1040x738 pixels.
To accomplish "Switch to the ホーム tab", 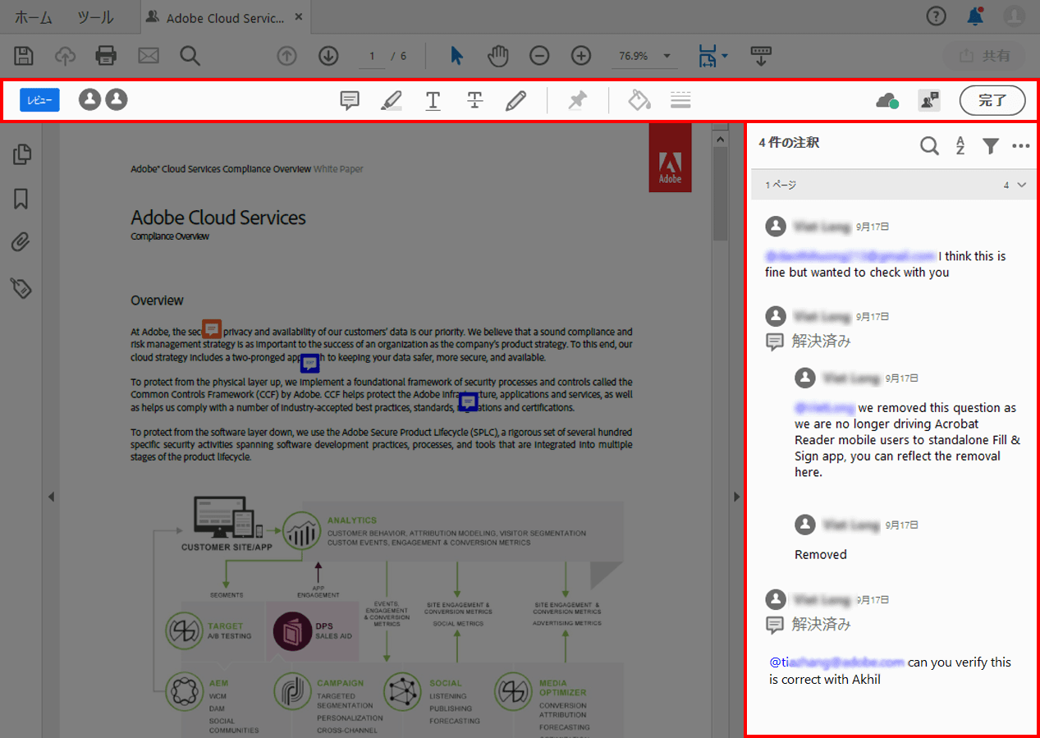I will [33, 16].
